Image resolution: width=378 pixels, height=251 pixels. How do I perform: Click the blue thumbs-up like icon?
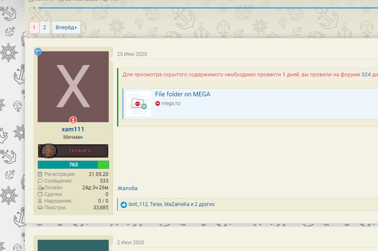[124, 205]
